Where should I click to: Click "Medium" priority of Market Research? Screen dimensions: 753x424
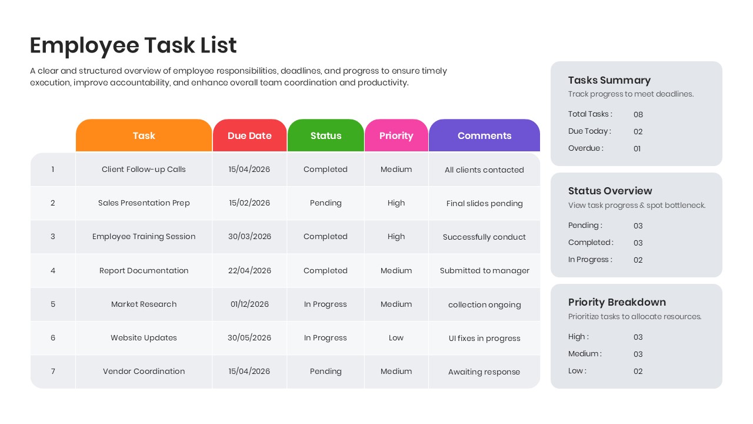(396, 304)
